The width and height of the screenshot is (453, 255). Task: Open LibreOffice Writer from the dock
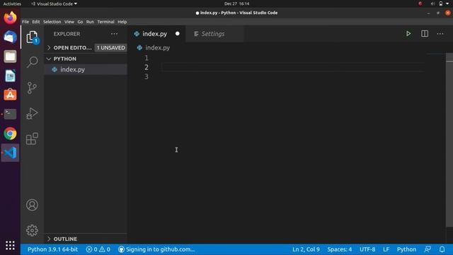(10, 76)
